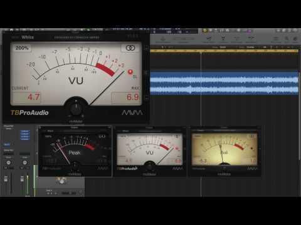
Task: Select the blue audio region waveform
Action: (224, 83)
